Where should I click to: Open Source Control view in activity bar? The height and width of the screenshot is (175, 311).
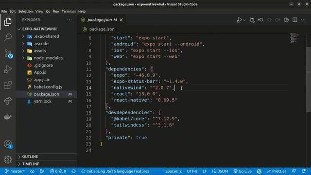[x=8, y=53]
